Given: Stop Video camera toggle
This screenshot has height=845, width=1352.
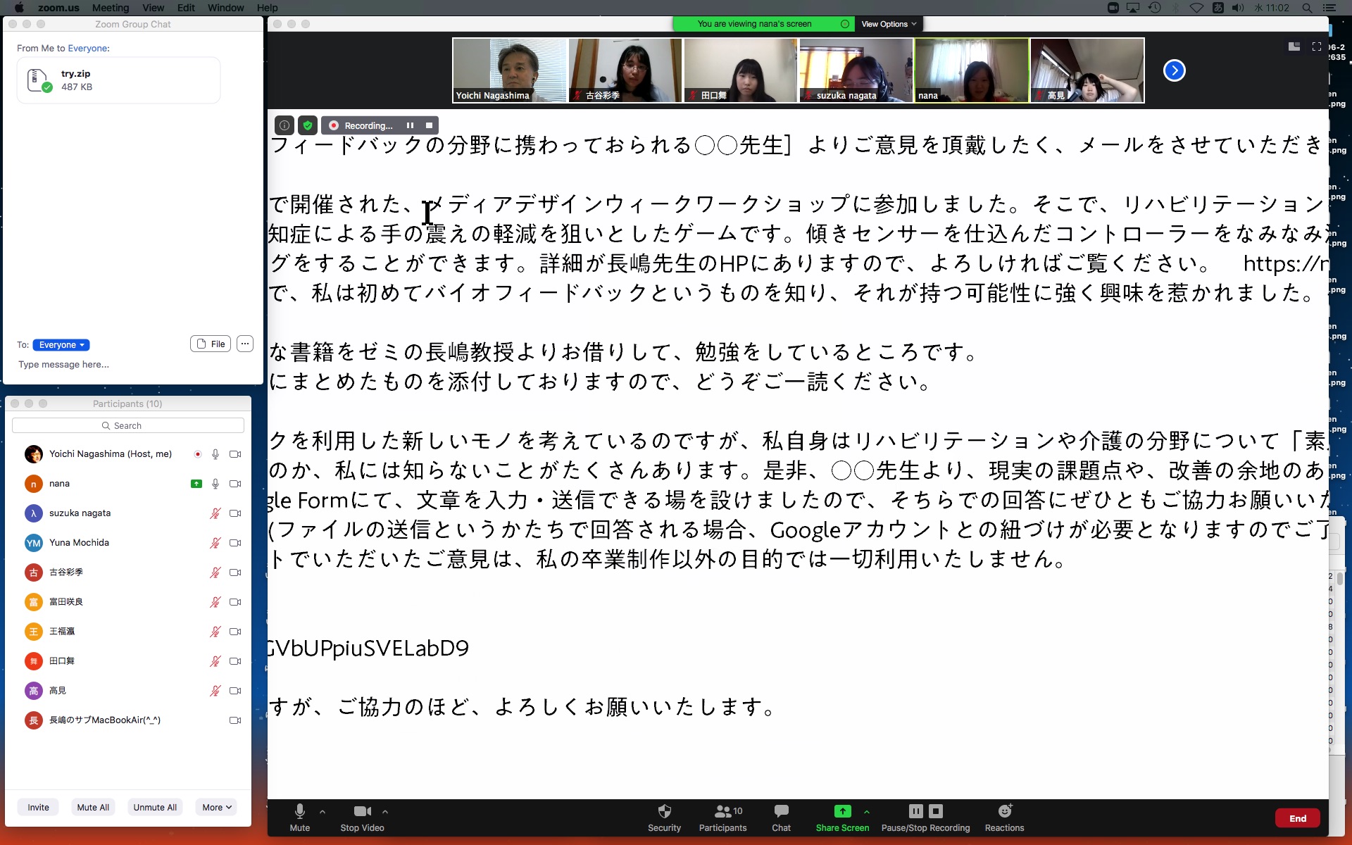Looking at the screenshot, I should (362, 811).
